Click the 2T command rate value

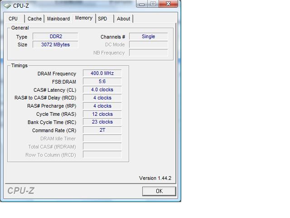[102, 130]
